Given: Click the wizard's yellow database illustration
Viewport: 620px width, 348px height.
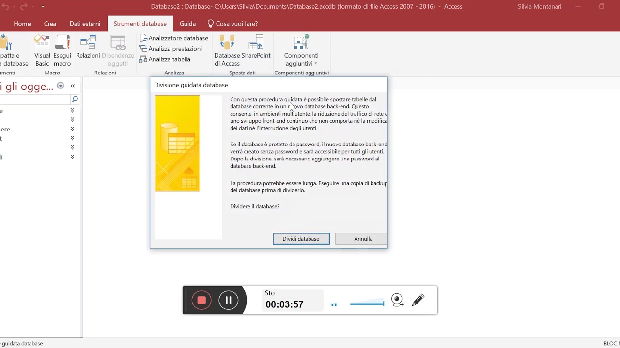Looking at the screenshot, I should [177, 144].
